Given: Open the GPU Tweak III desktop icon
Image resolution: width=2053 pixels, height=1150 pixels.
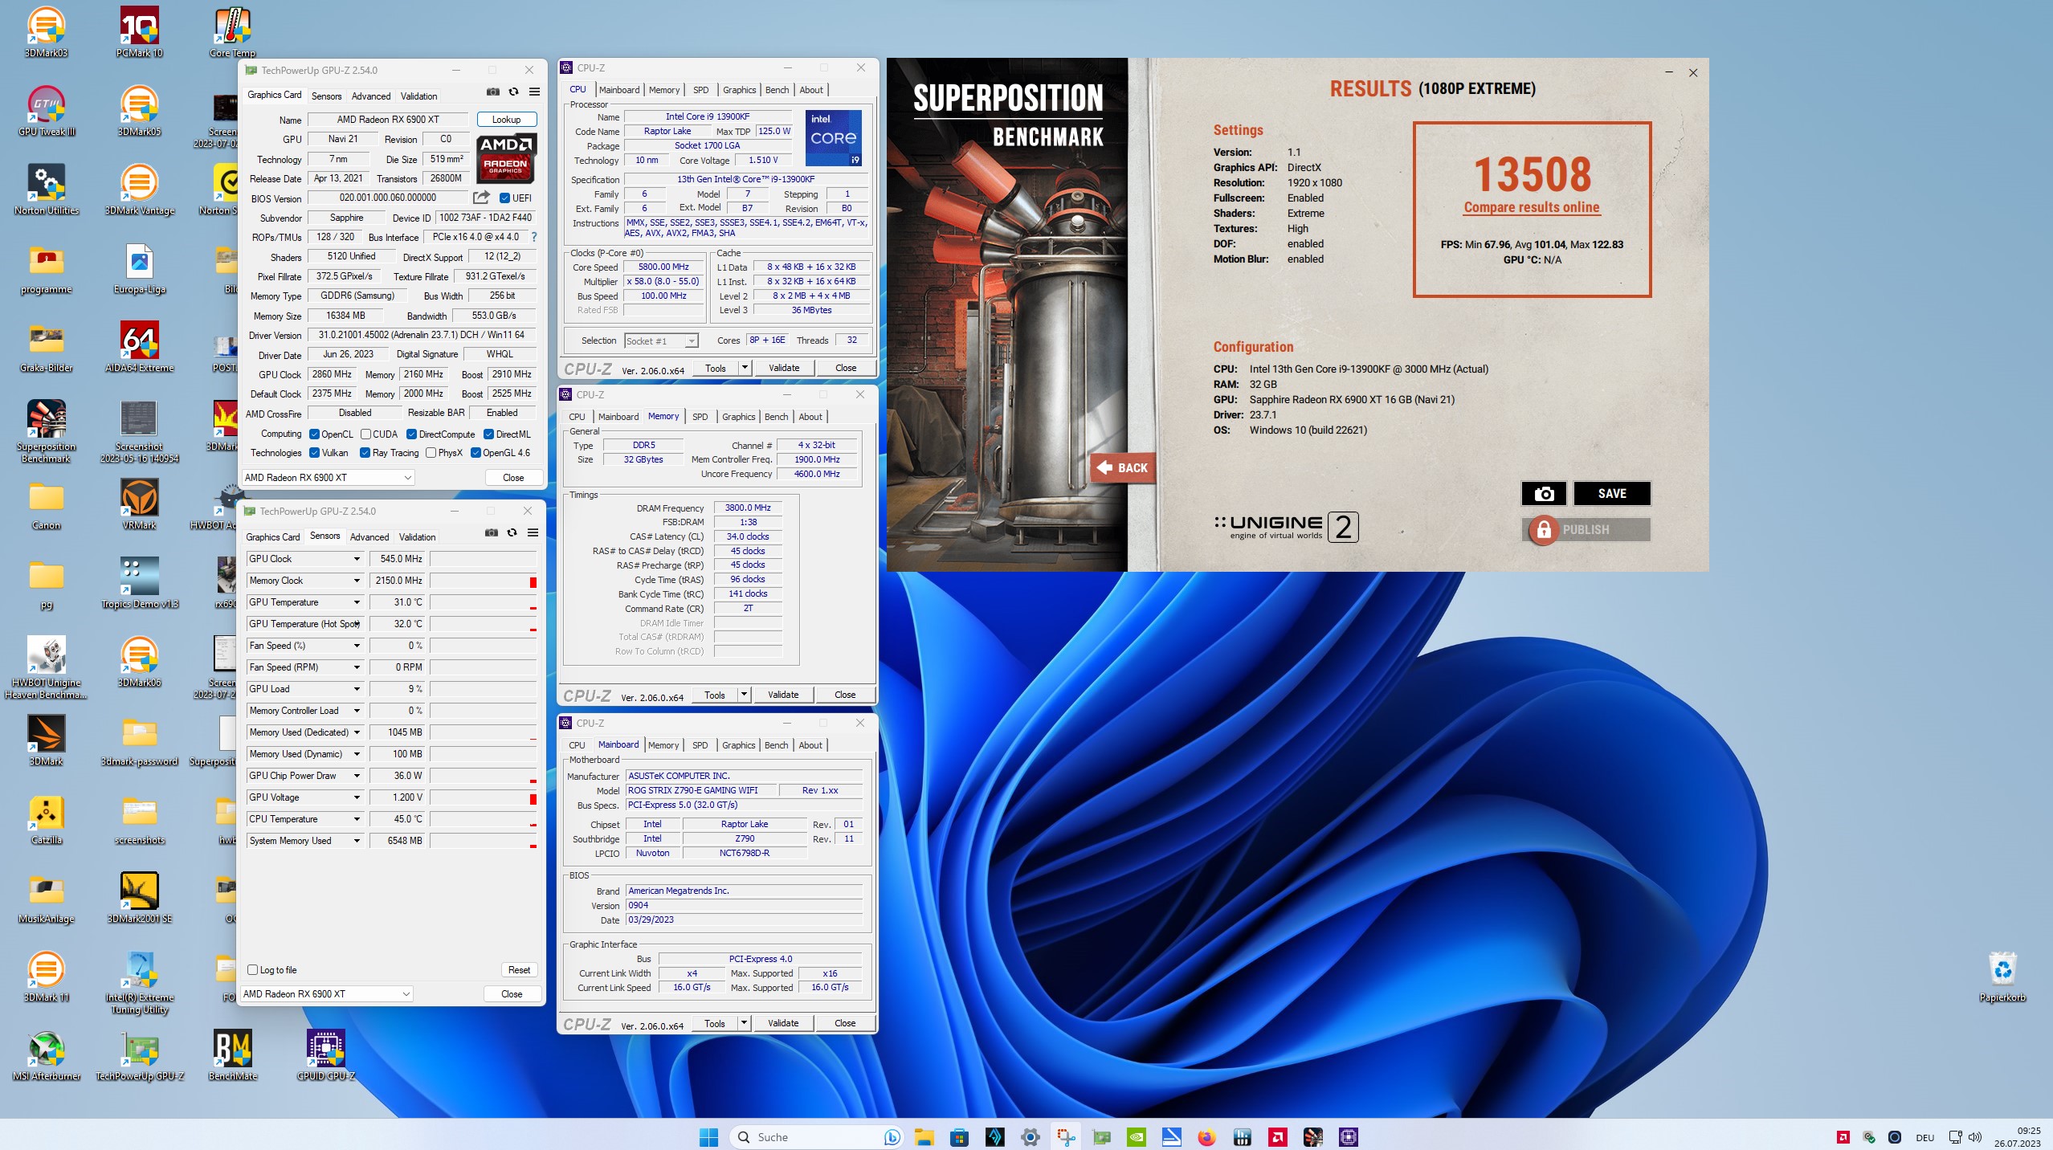Looking at the screenshot, I should click(x=46, y=112).
